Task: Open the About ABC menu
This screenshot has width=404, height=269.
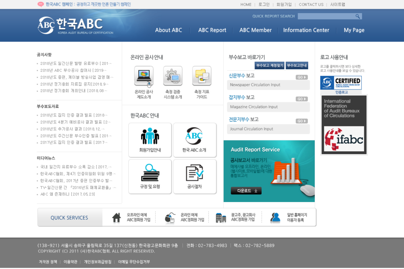Action: pyautogui.click(x=168, y=30)
